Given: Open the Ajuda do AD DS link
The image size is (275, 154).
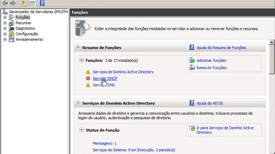Looking at the screenshot, I should [x=210, y=103].
